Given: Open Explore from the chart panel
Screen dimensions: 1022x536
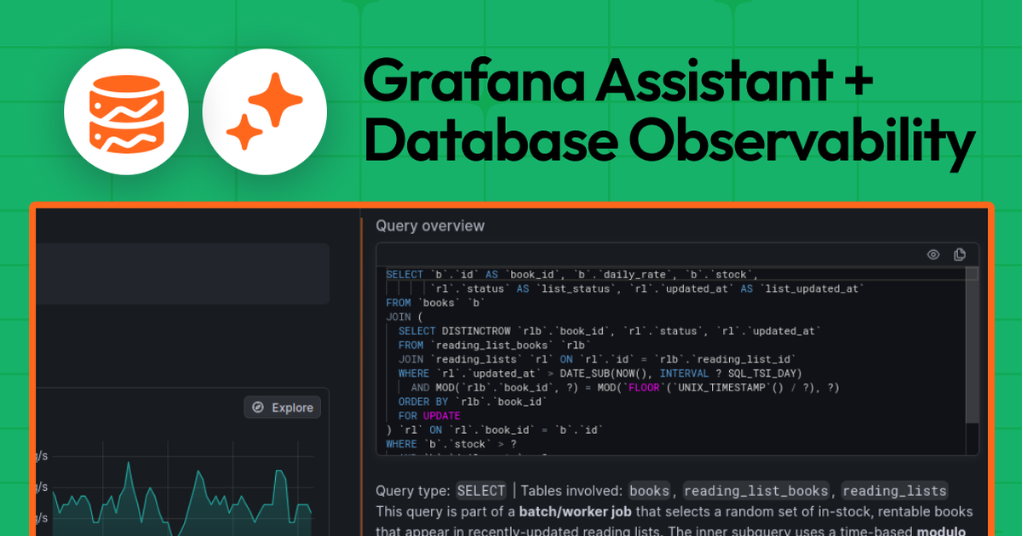Looking at the screenshot, I should (x=283, y=408).
